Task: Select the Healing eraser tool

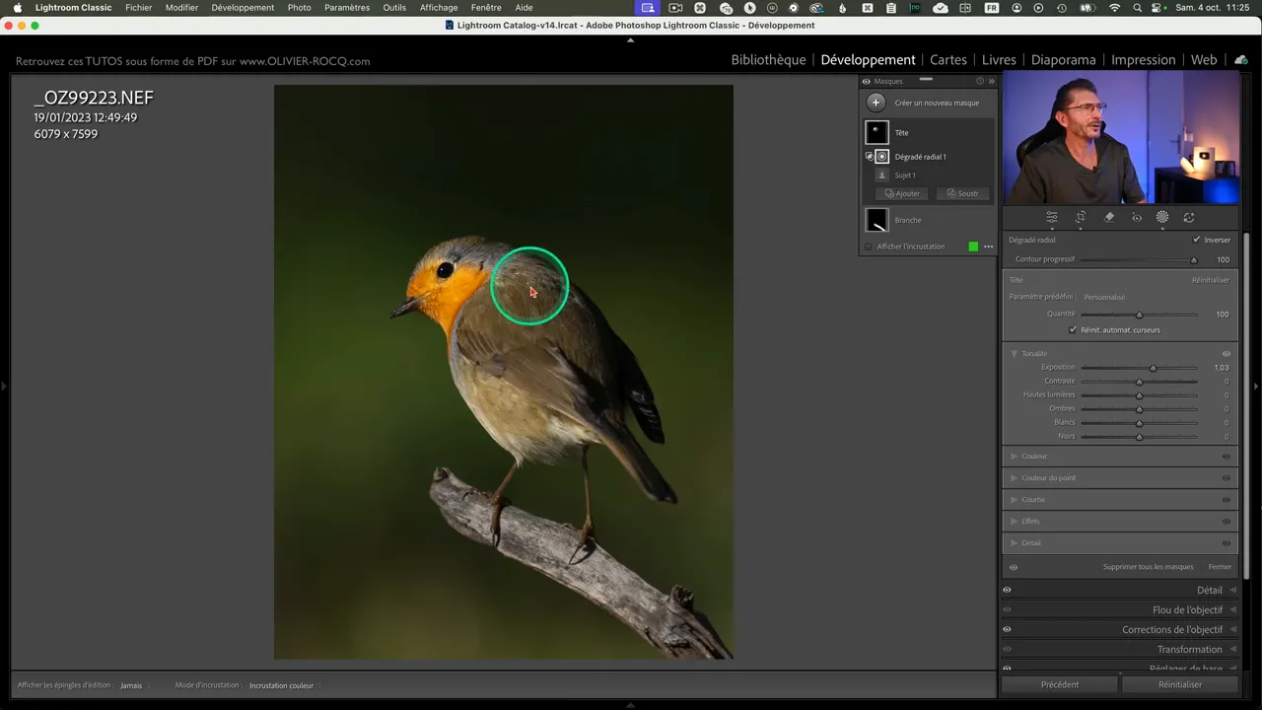Action: point(1108,218)
